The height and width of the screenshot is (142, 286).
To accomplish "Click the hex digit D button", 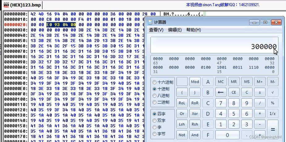I will point(208,114).
